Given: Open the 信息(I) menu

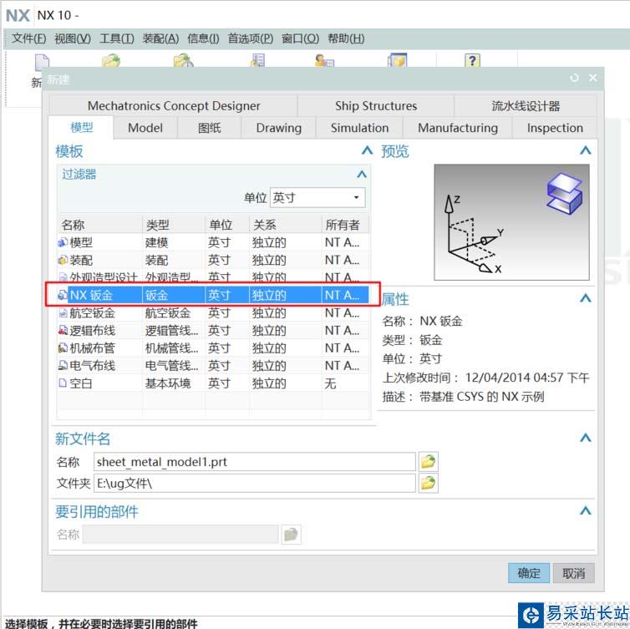Looking at the screenshot, I should [203, 38].
